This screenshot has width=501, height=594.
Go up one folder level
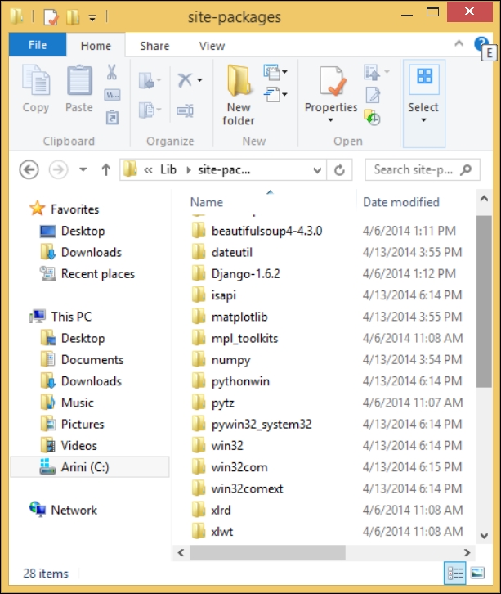[106, 169]
